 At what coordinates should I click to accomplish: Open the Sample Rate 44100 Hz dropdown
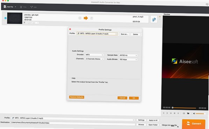tap(128, 55)
